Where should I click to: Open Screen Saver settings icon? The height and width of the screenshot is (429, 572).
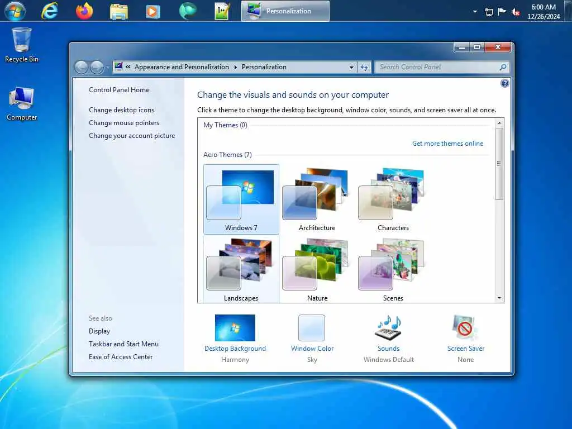point(465,327)
